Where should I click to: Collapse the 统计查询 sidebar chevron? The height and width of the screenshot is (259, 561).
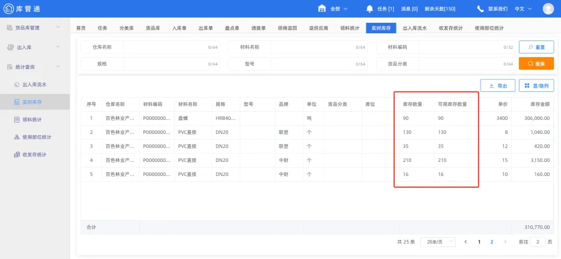tap(58, 66)
